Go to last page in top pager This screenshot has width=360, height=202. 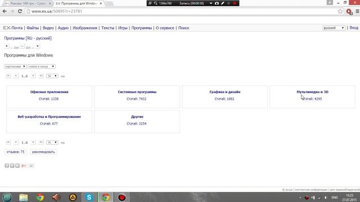point(41,76)
